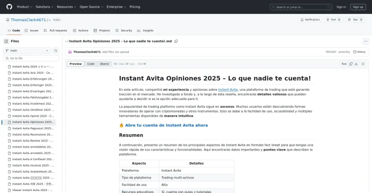Star this repository

355,20
